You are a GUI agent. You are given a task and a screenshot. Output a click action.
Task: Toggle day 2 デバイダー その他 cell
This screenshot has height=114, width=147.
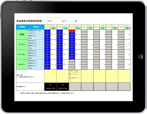(60, 58)
